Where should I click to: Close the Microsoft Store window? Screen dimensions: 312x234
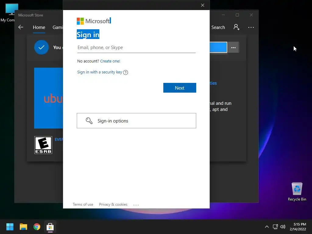click(251, 15)
